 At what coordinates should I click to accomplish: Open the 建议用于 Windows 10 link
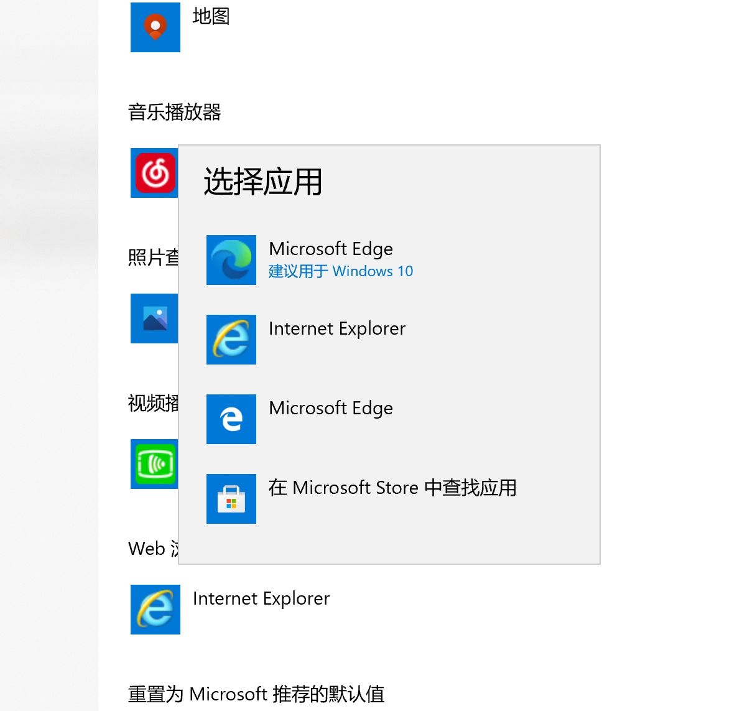(341, 271)
